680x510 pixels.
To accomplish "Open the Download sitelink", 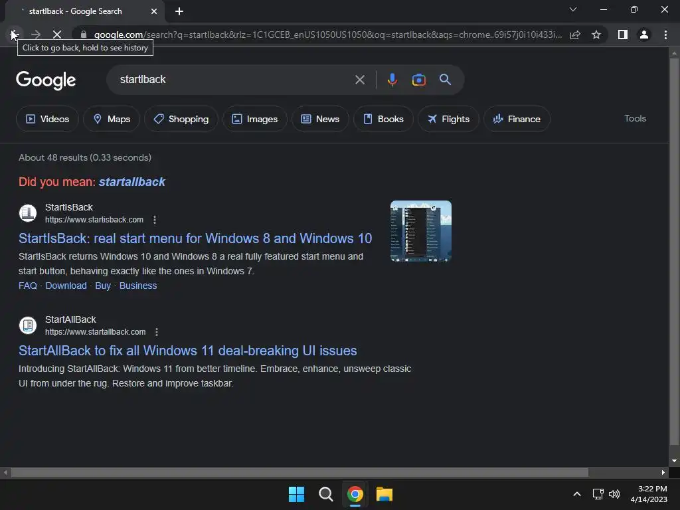I will 66,286.
